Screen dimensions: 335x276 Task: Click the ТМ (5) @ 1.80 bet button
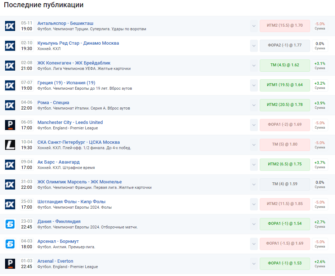coord(285,145)
